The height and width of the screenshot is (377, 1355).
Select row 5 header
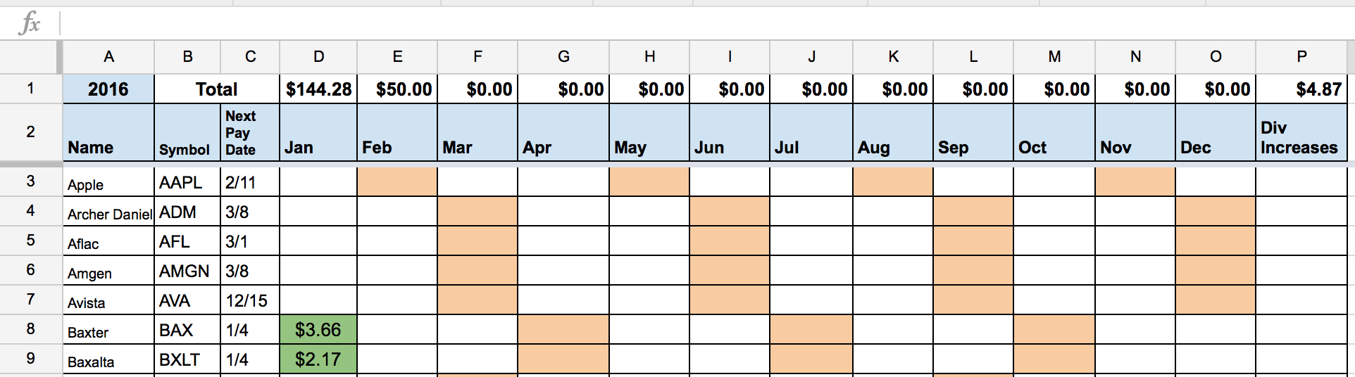(x=30, y=241)
